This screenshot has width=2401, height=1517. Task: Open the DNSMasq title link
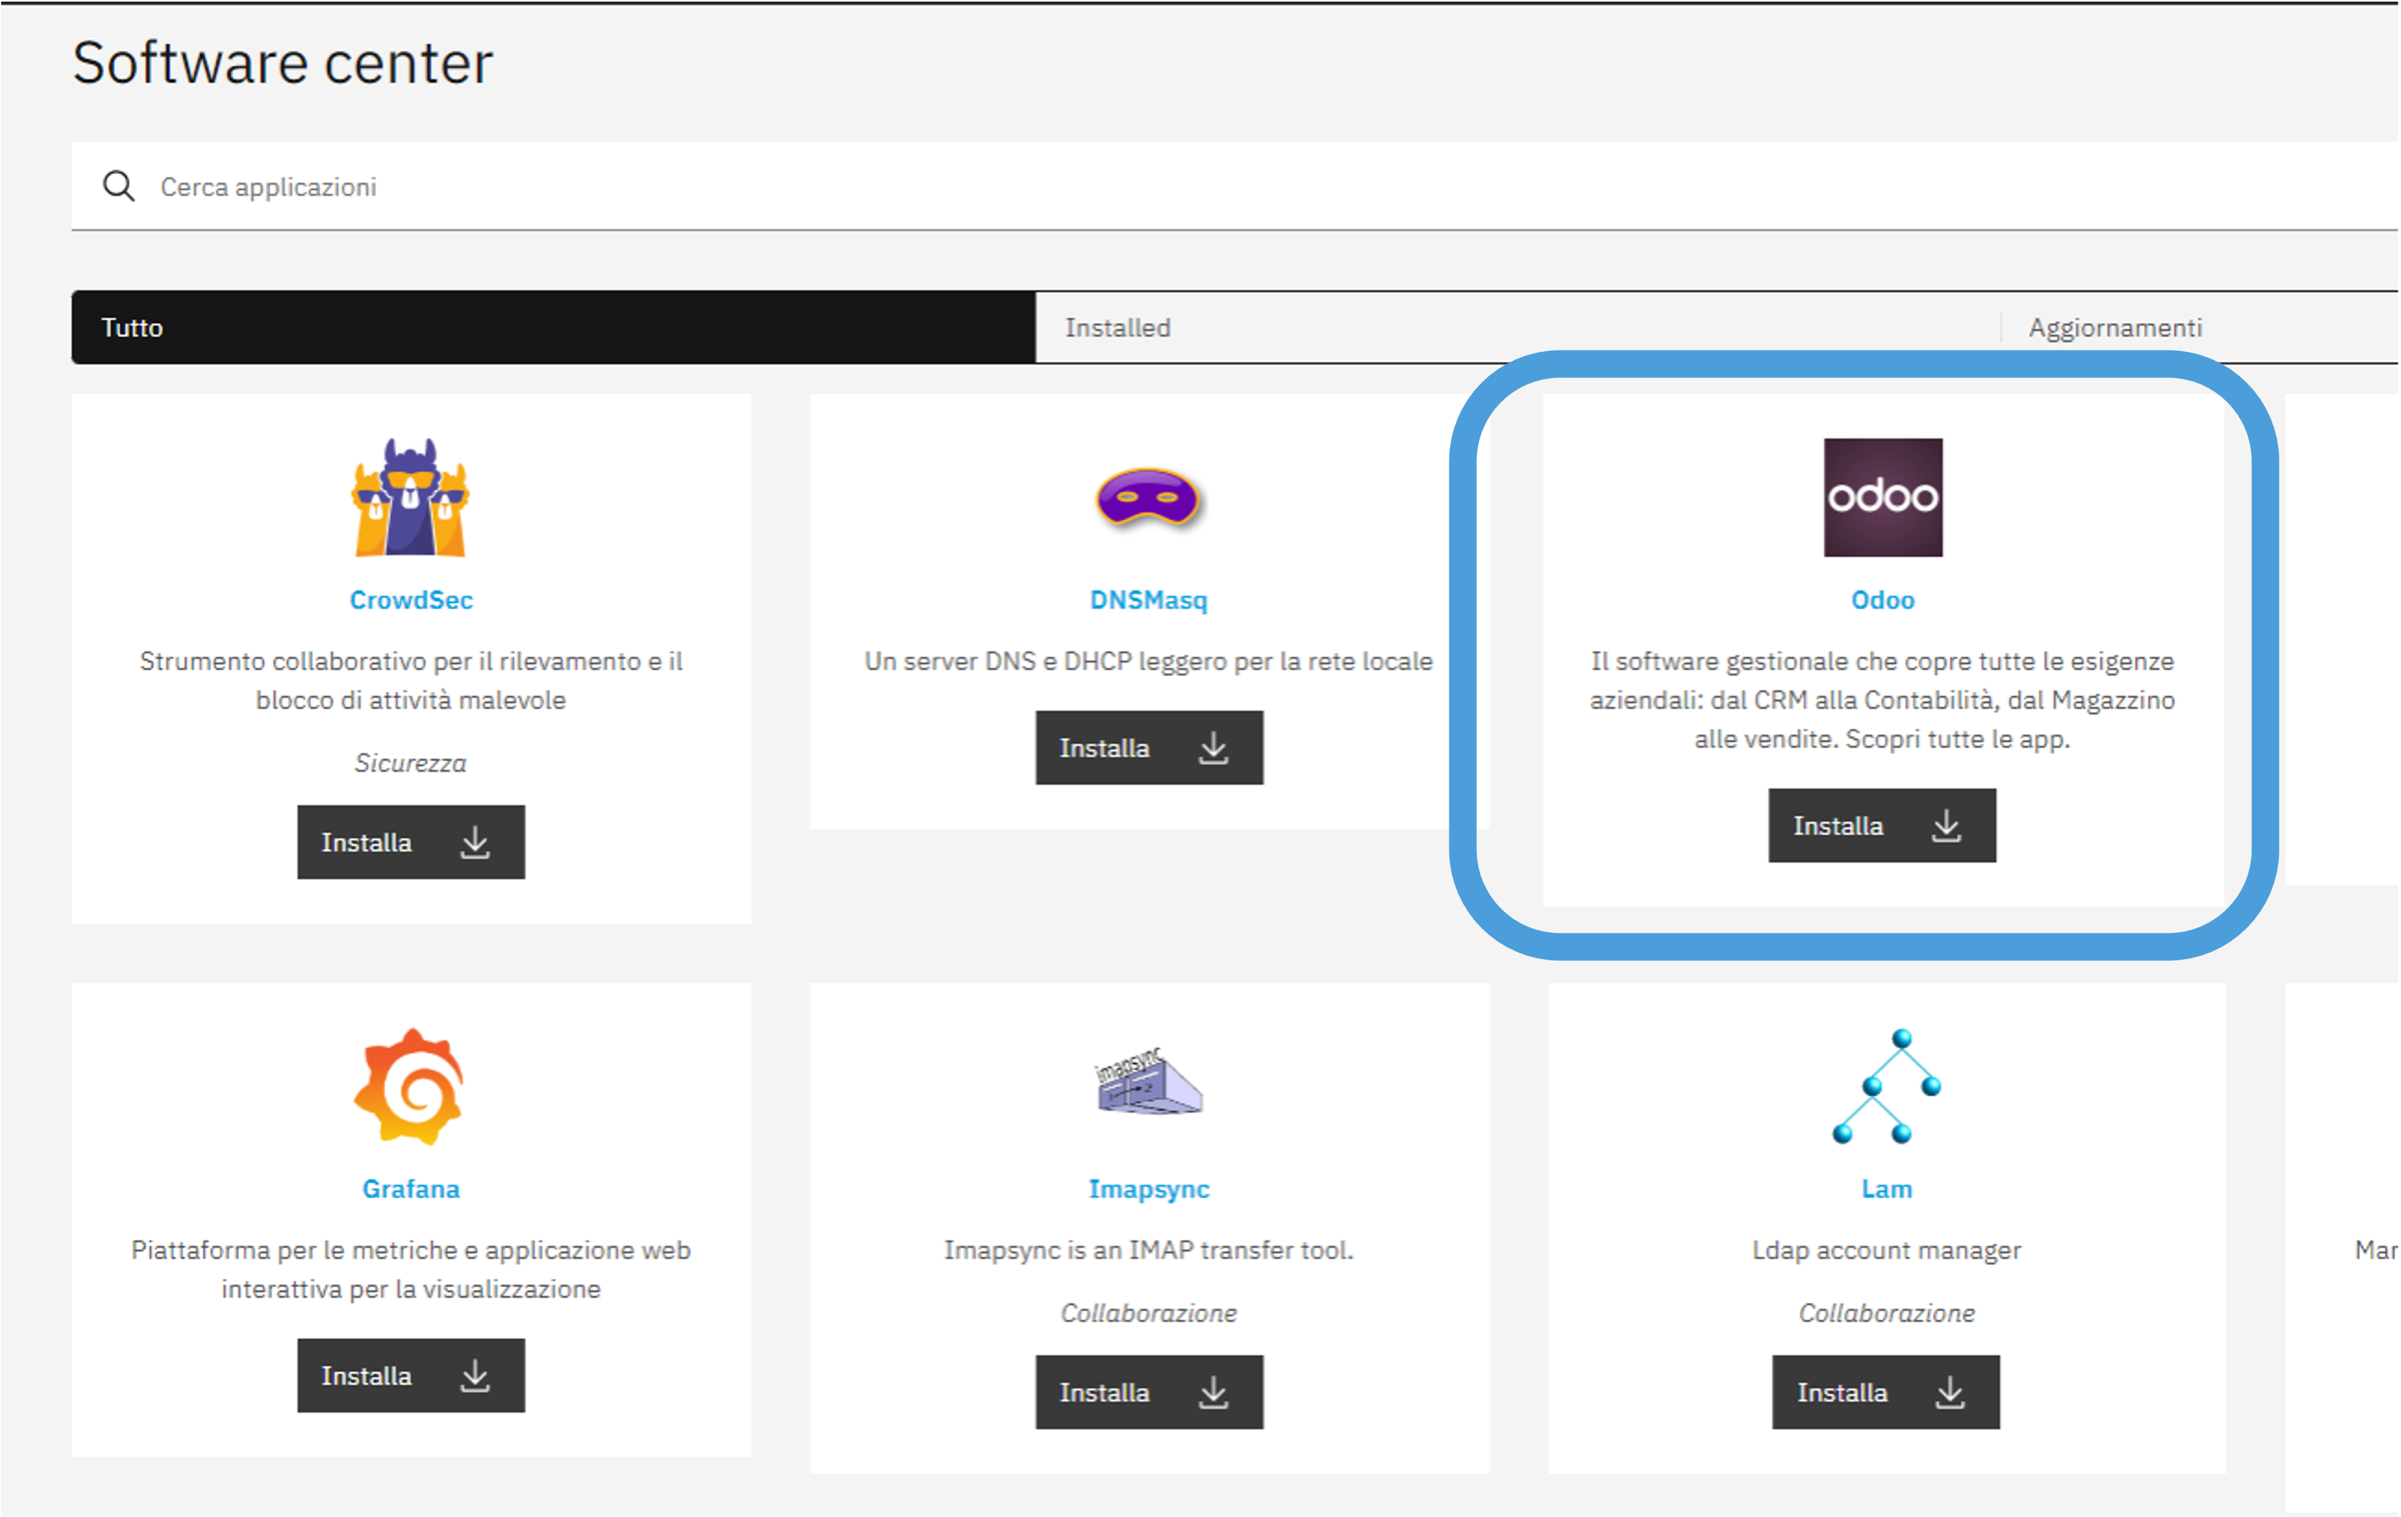tap(1148, 600)
